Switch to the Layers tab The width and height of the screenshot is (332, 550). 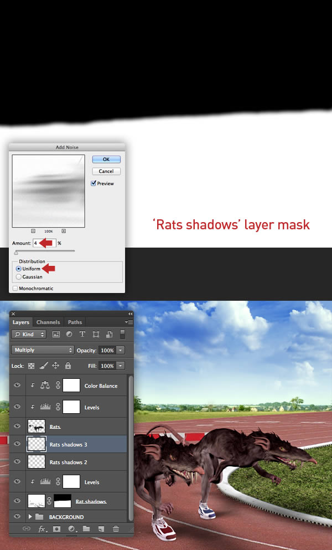[x=21, y=322]
